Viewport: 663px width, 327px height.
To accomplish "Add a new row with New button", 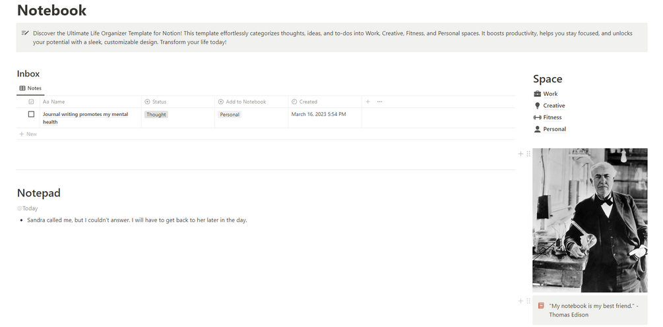I will point(28,134).
